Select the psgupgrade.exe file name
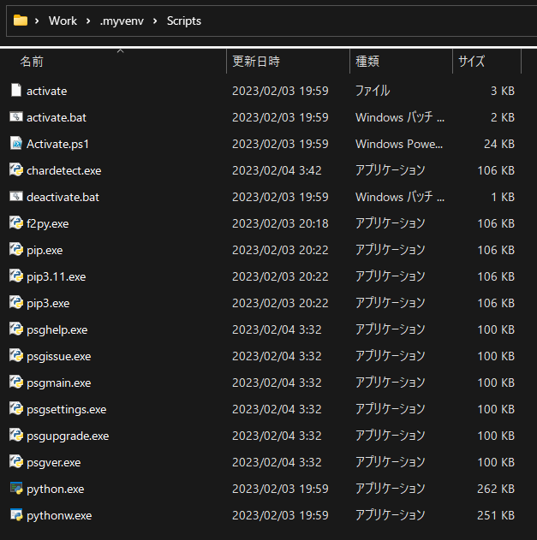Image resolution: width=537 pixels, height=540 pixels. 68,436
